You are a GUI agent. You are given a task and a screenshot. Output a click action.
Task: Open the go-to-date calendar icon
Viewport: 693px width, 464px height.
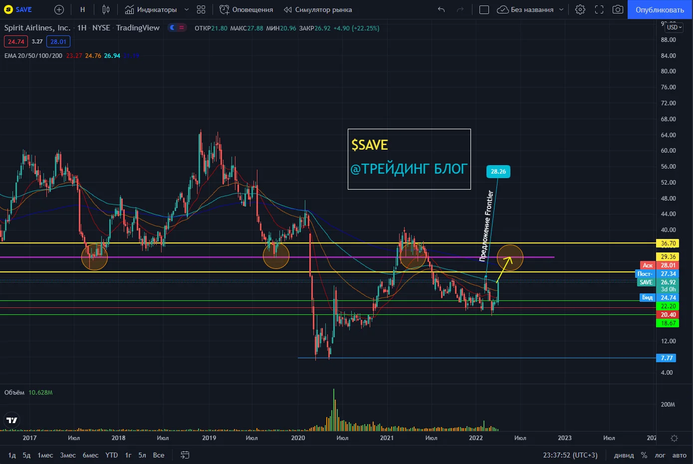(x=185, y=455)
